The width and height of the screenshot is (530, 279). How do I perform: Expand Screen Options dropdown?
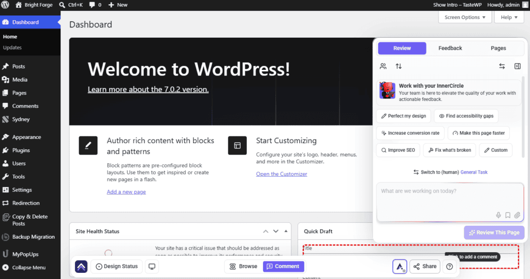(465, 17)
